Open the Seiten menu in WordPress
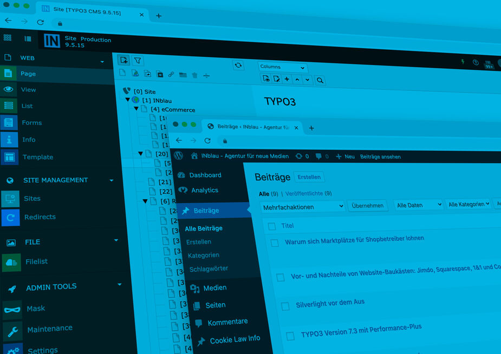Image resolution: width=501 pixels, height=354 pixels. pyautogui.click(x=216, y=305)
